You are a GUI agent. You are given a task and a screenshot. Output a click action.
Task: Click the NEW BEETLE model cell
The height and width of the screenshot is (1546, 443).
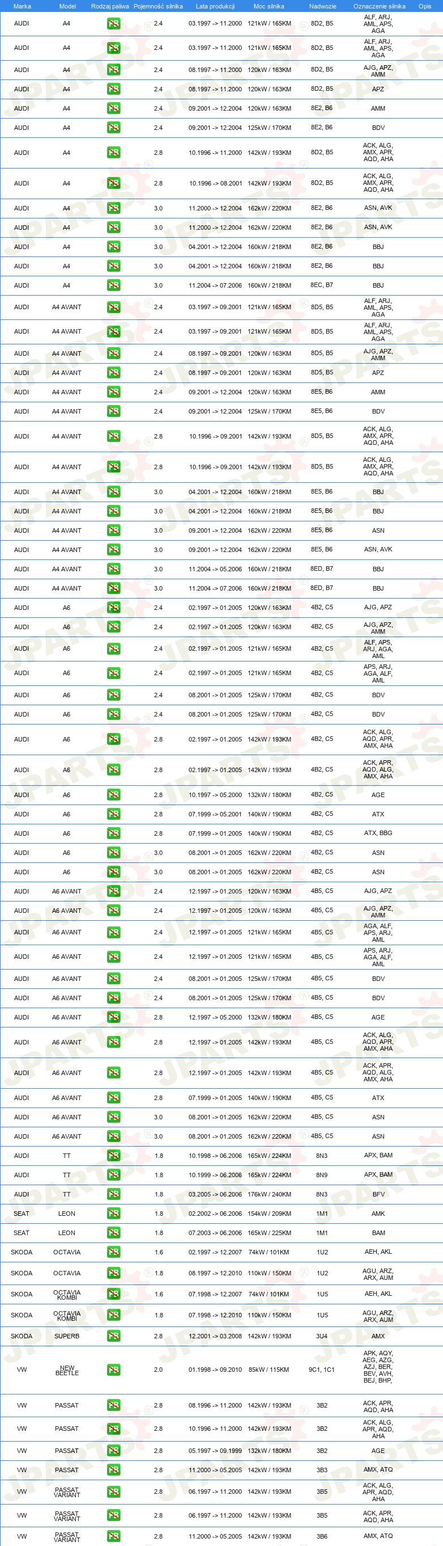click(67, 1370)
